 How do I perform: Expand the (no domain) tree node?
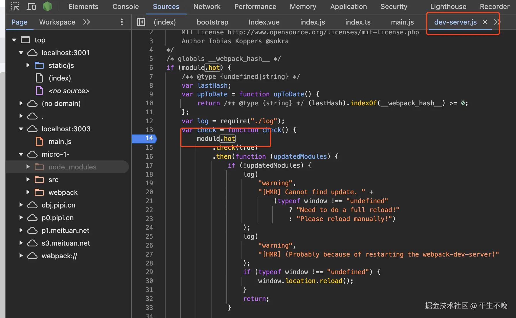tap(21, 103)
